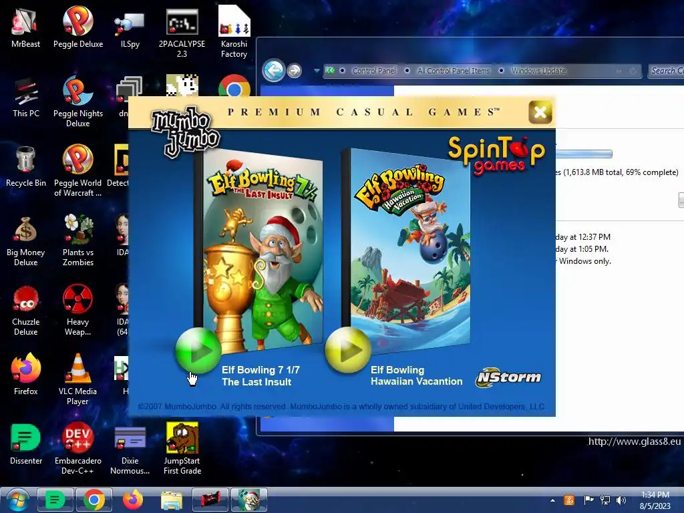Open the Peggle Deluxe desktop icon
The width and height of the screenshot is (684, 513).
78,27
